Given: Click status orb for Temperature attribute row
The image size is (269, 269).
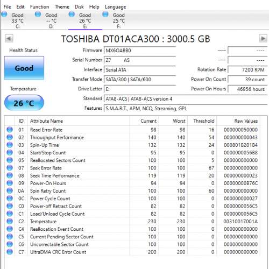Looking at the screenshot, I should click(10, 221).
